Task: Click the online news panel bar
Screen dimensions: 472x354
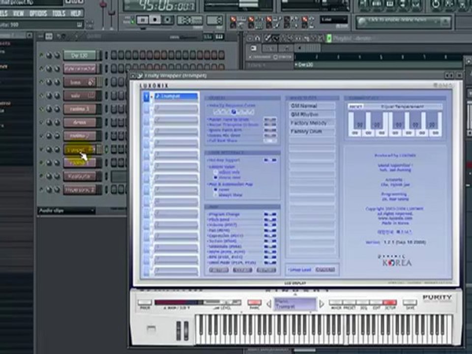Action: pos(403,22)
